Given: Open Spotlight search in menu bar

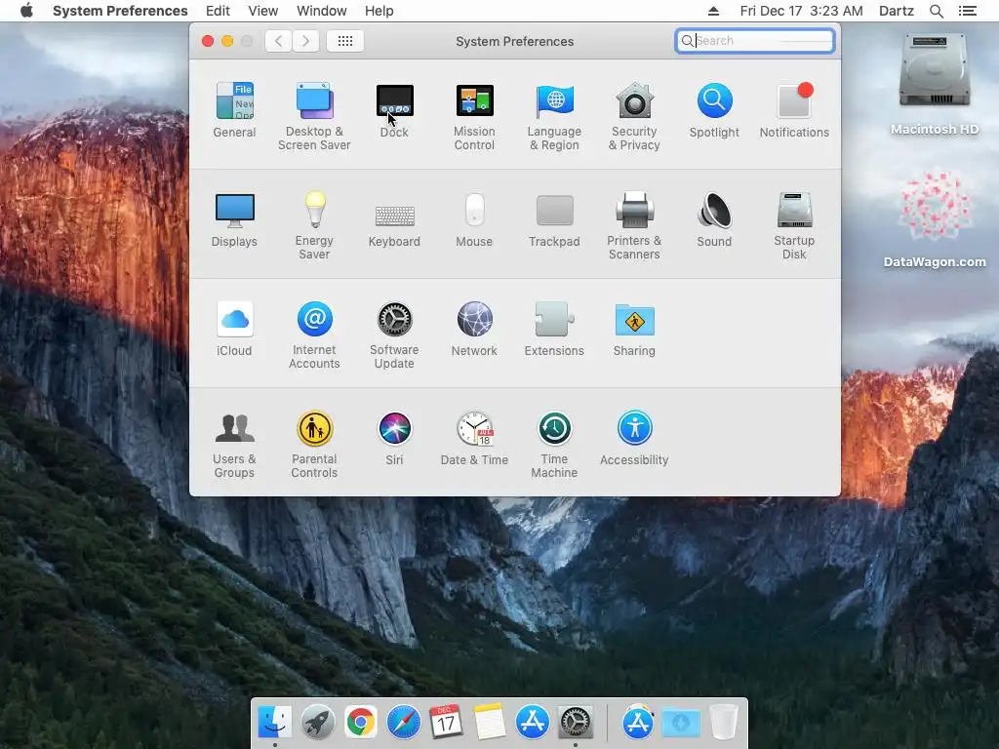Looking at the screenshot, I should [x=937, y=11].
